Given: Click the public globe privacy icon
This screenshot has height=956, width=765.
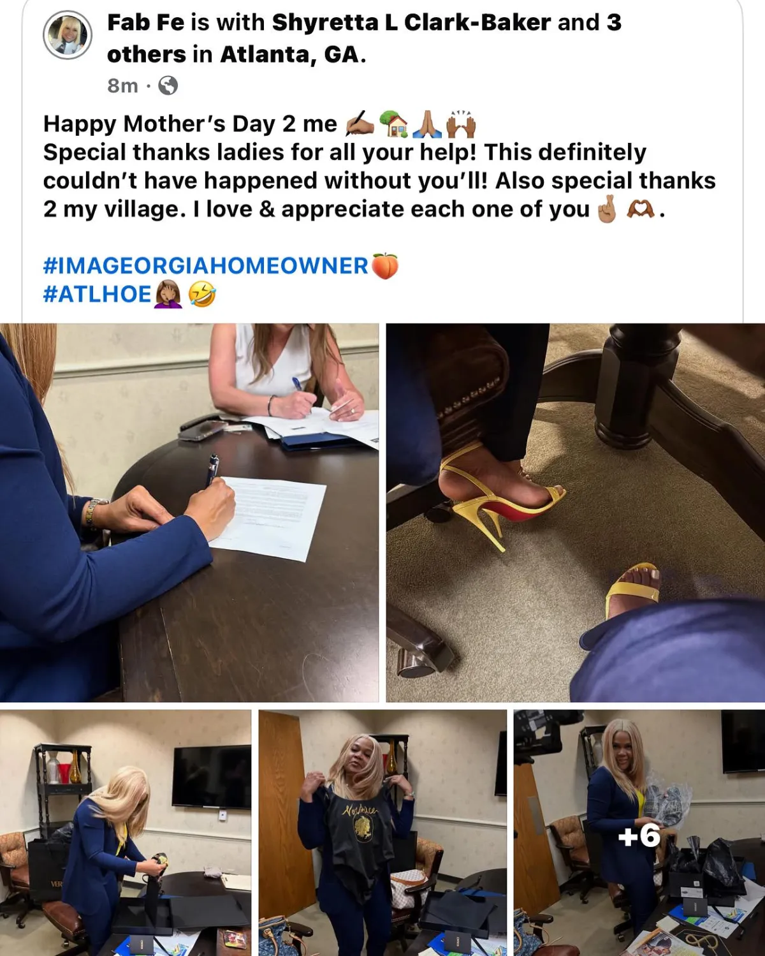Looking at the screenshot, I should click(168, 85).
